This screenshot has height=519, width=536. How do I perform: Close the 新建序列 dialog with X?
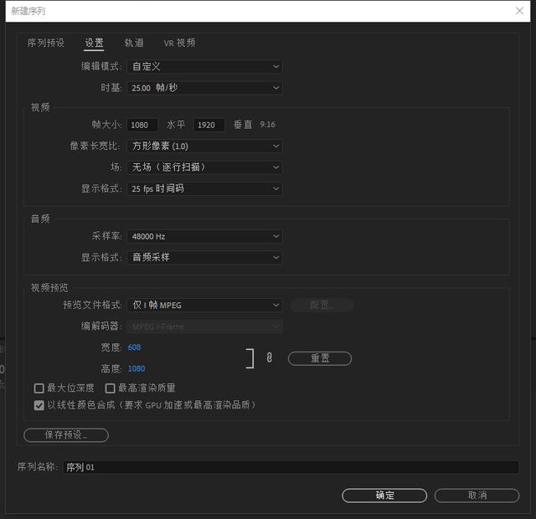519,11
